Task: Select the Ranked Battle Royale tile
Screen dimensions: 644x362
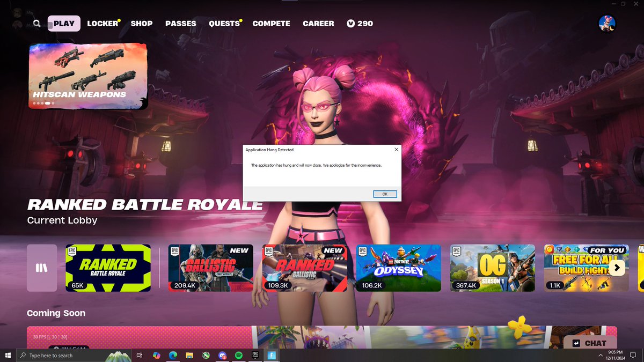Action: pos(108,268)
